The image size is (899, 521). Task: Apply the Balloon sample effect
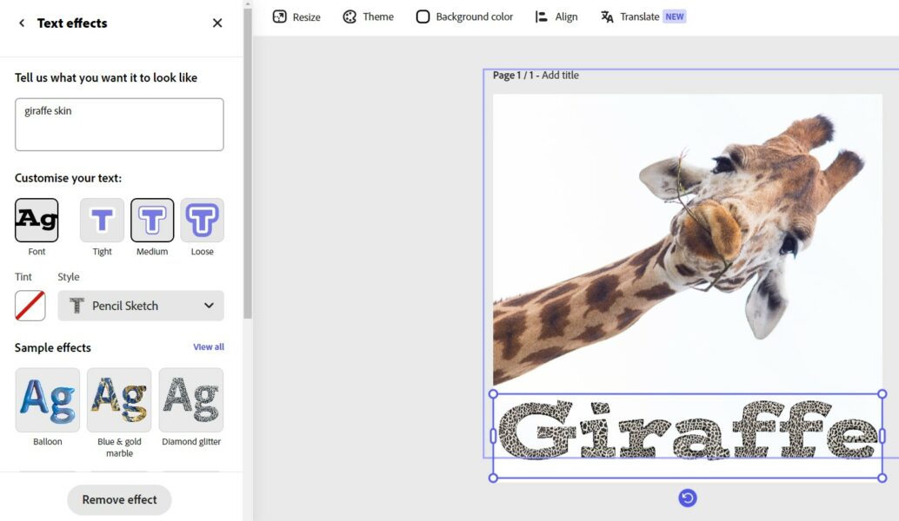point(47,400)
